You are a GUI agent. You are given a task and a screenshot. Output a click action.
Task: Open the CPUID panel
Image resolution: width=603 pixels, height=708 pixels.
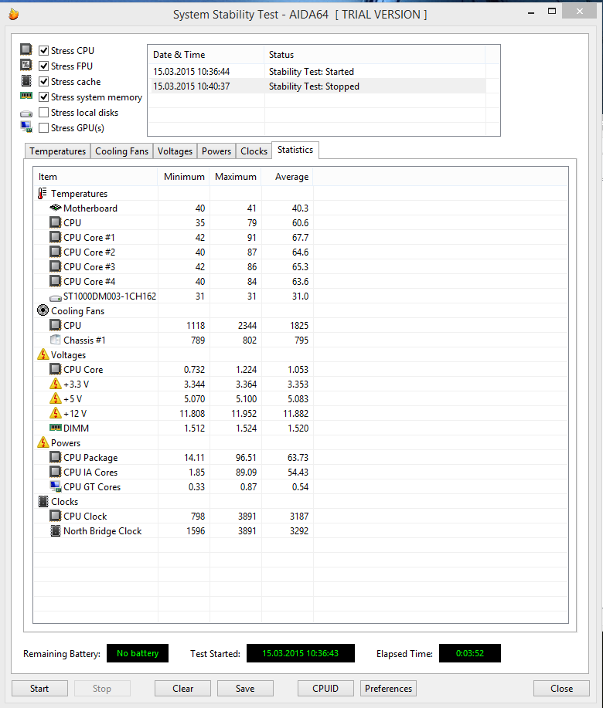[x=325, y=689]
